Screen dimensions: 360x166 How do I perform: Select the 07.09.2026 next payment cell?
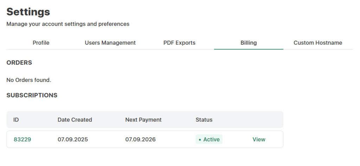[x=140, y=140]
